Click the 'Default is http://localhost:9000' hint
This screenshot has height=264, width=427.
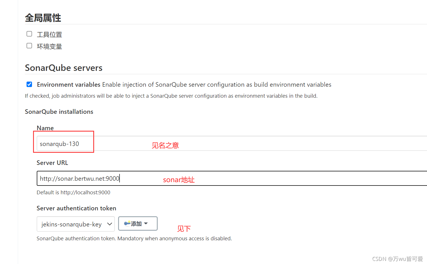[73, 192]
